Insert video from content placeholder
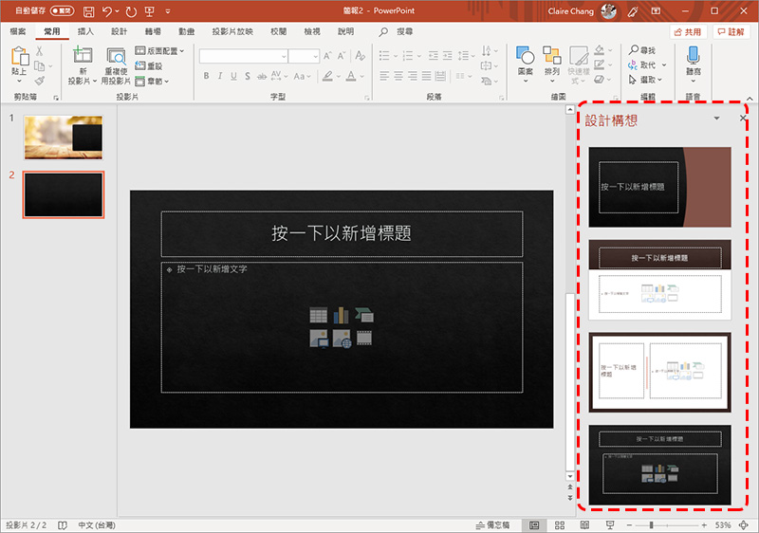 (x=364, y=338)
